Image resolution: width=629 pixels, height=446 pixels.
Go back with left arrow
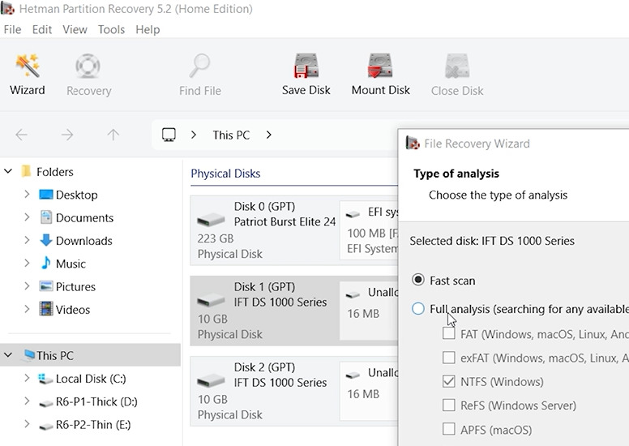coord(21,135)
